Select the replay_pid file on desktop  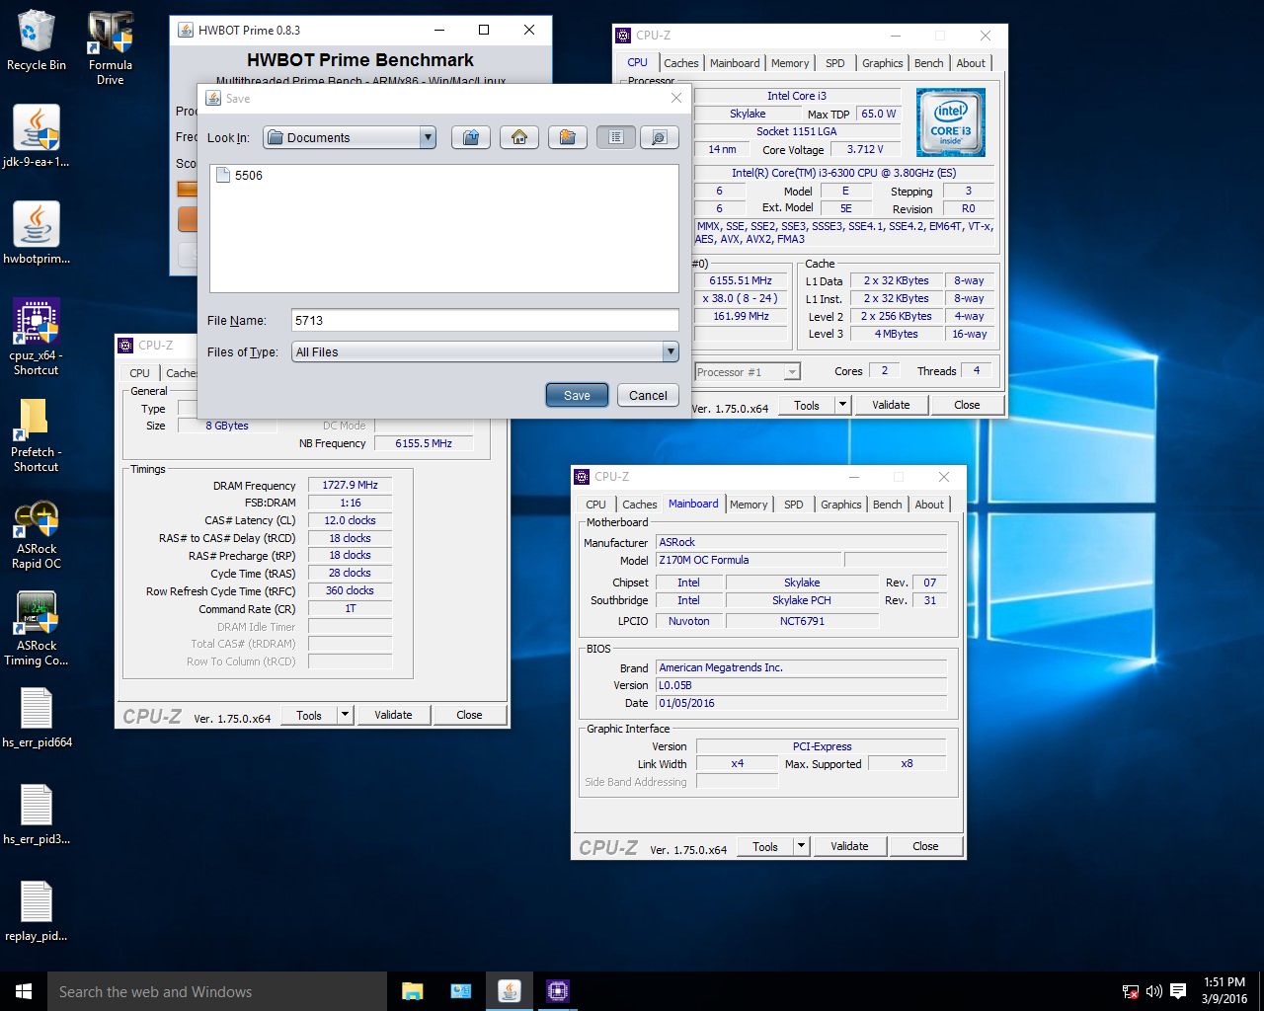pos(37,910)
